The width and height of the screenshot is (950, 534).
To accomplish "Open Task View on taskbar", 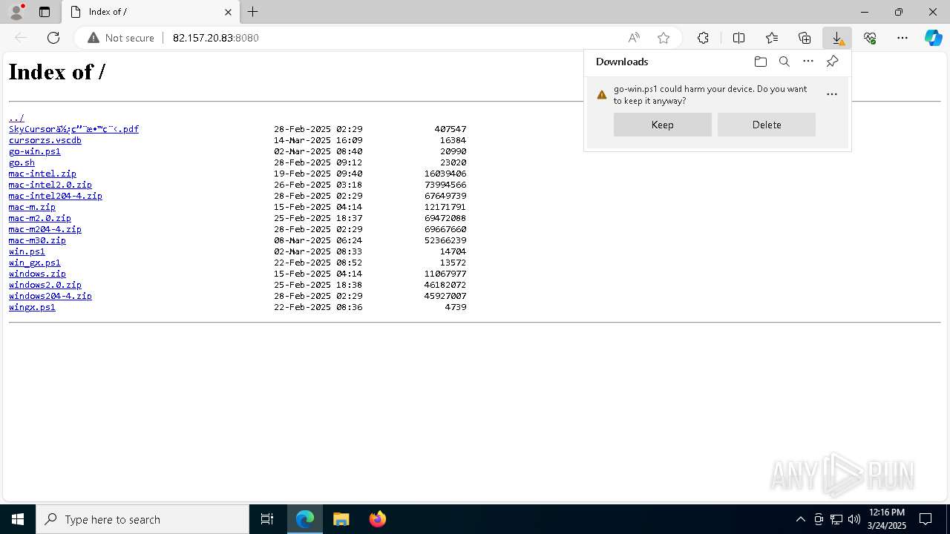I will tap(267, 519).
